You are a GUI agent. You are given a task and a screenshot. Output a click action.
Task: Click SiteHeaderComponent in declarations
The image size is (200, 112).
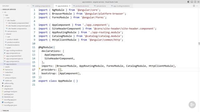click(x=59, y=58)
